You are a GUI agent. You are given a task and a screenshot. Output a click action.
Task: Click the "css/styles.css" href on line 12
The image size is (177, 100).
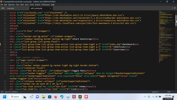click(33, 13)
